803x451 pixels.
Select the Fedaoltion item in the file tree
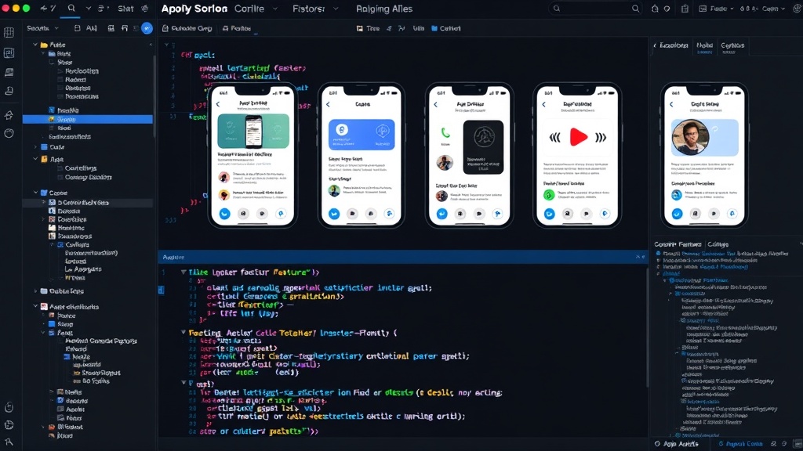click(82, 71)
